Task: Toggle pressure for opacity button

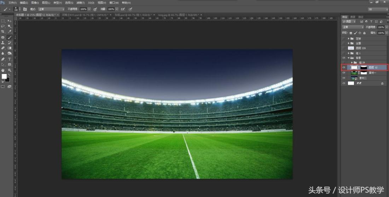Action: tap(95, 9)
